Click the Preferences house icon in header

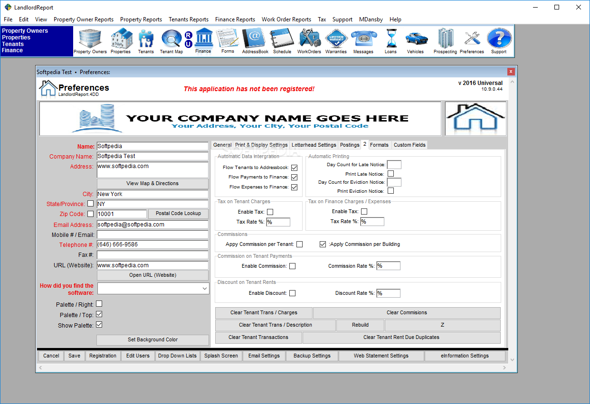pos(48,88)
